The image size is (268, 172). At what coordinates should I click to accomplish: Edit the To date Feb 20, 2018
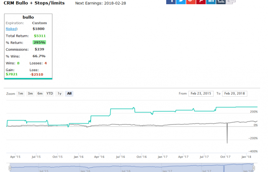coord(234,94)
